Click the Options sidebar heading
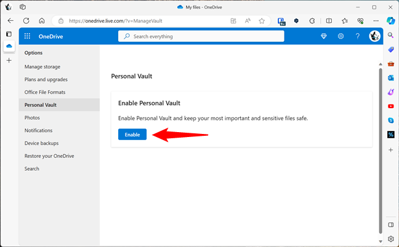The height and width of the screenshot is (247, 399). click(x=33, y=53)
